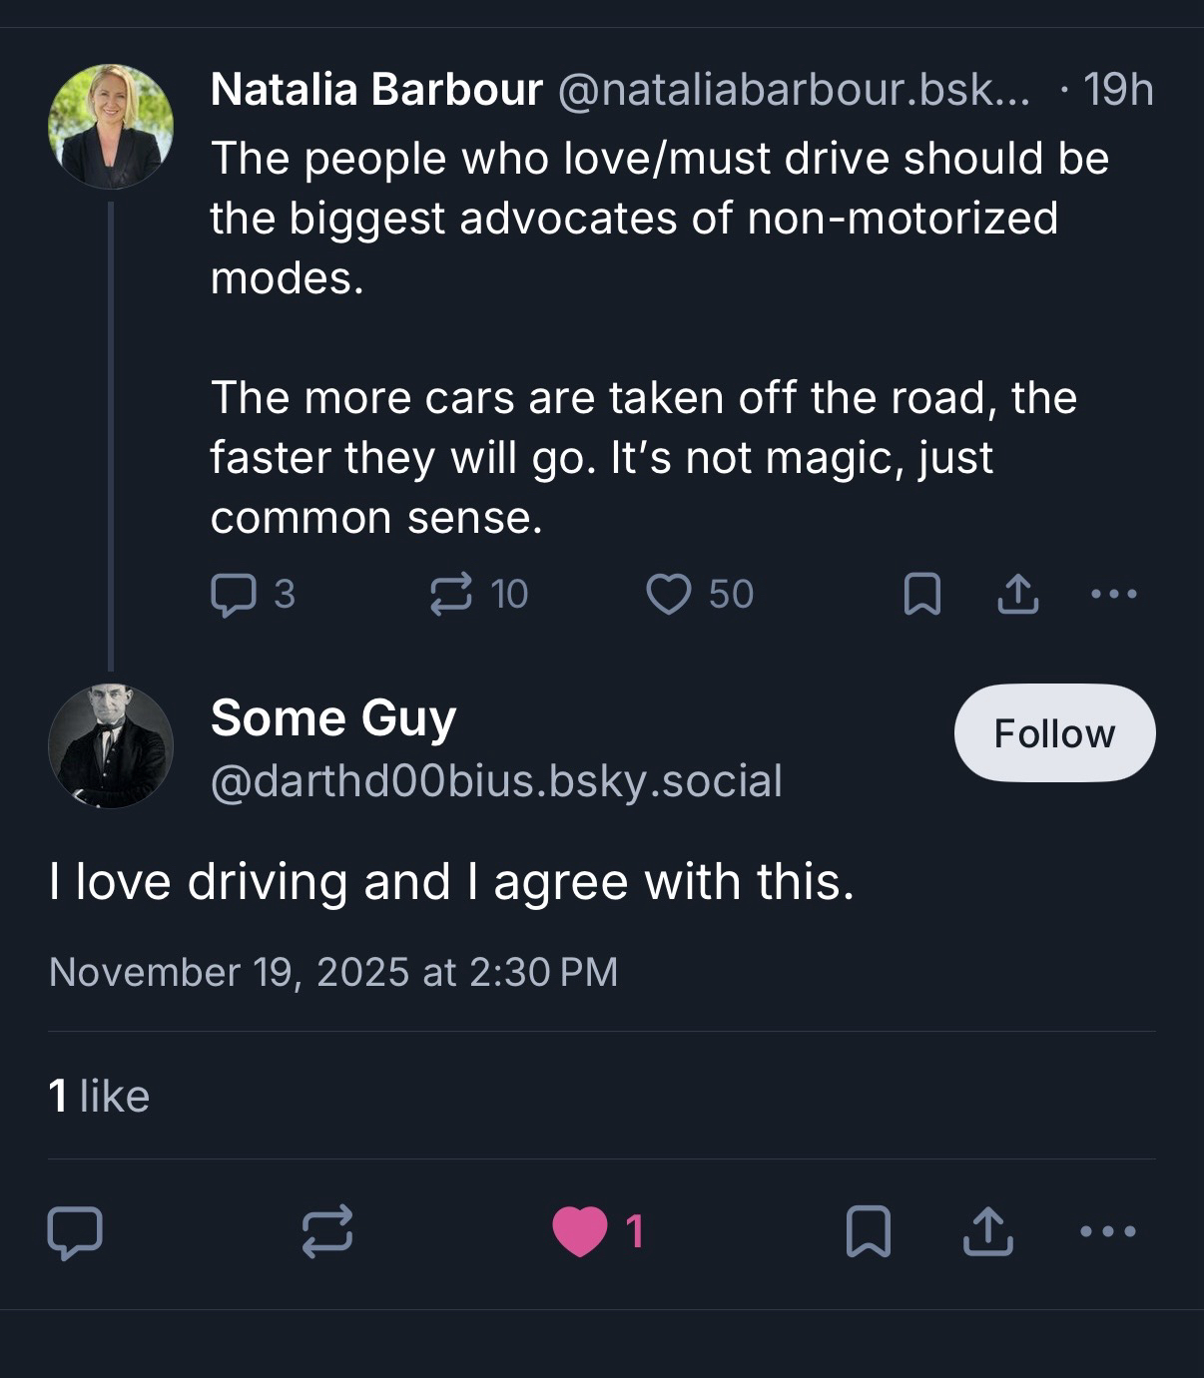
Task: Open Natalia Barbour's profile picture
Action: pyautogui.click(x=111, y=127)
